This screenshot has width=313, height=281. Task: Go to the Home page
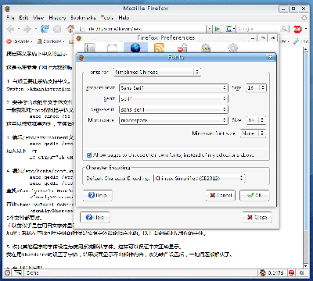[x=70, y=29]
